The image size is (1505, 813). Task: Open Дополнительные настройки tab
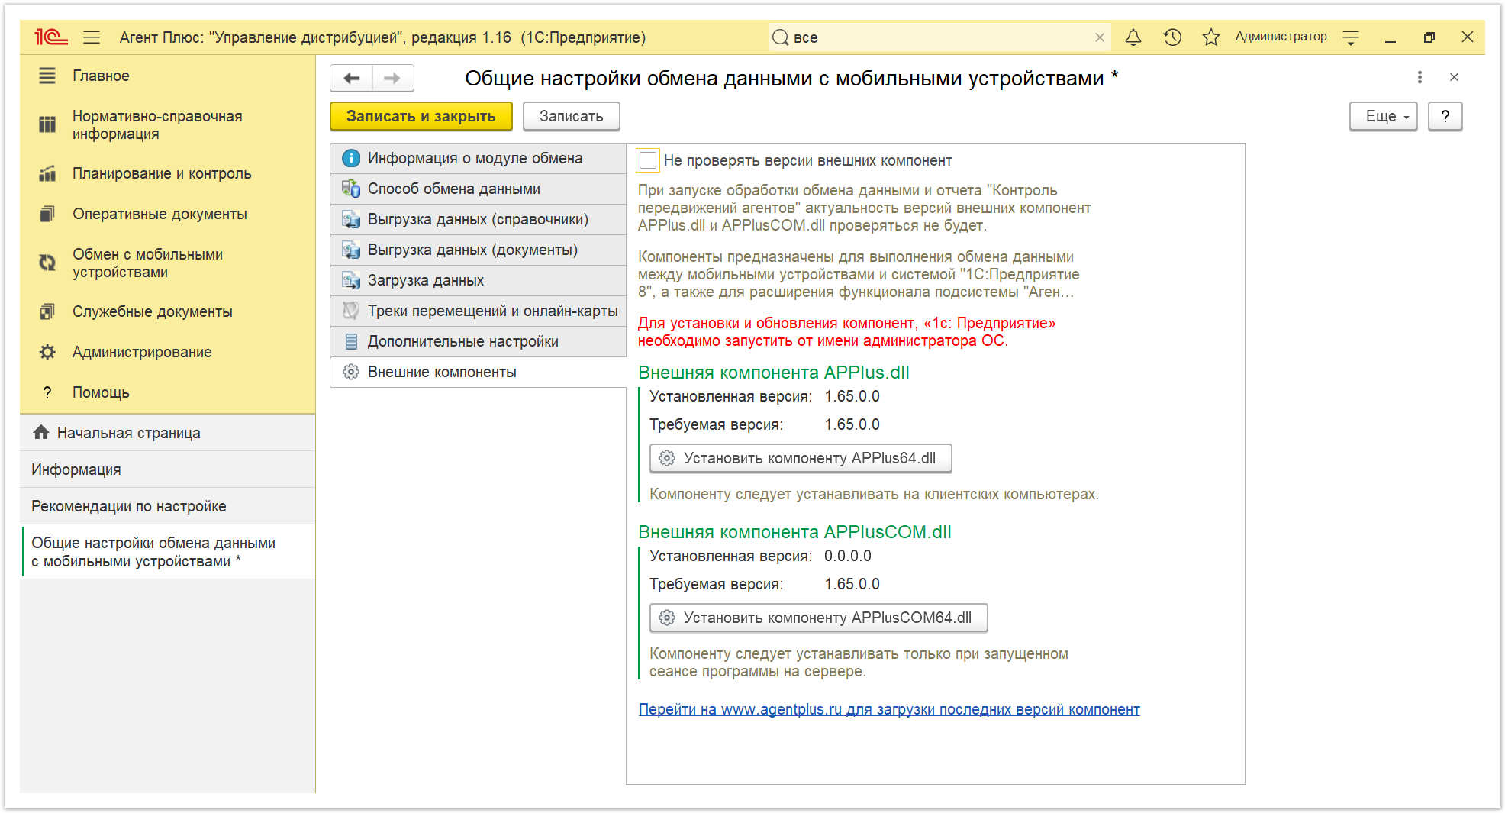(478, 341)
